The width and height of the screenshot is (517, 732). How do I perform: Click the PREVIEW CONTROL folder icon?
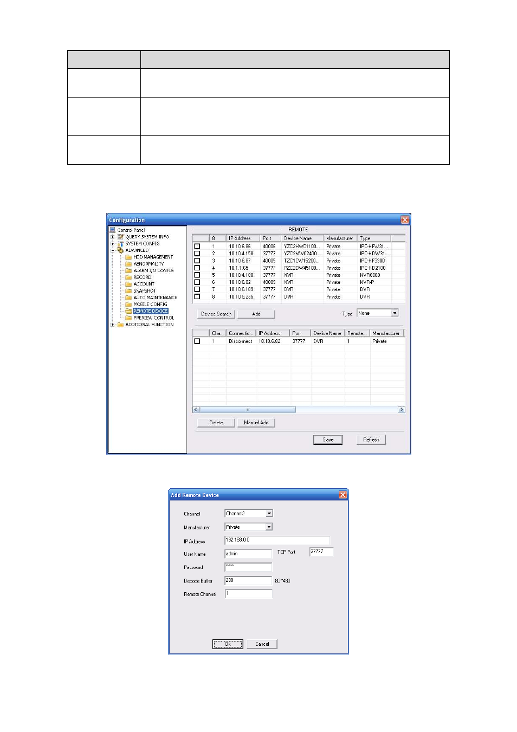[x=128, y=318]
